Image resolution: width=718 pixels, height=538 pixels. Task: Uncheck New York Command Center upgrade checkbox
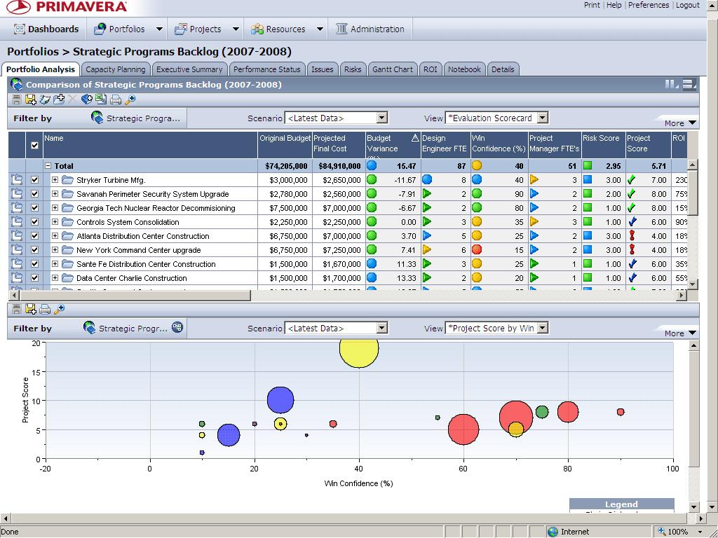[x=34, y=250]
